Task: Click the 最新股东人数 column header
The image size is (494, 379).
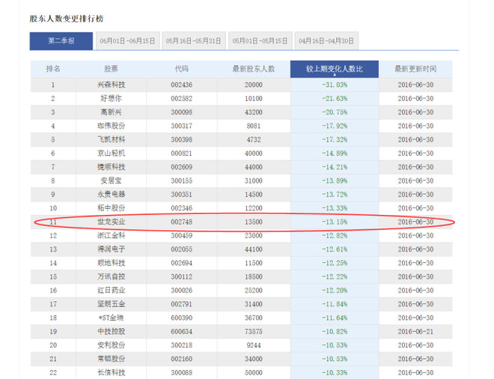Action: [x=254, y=69]
